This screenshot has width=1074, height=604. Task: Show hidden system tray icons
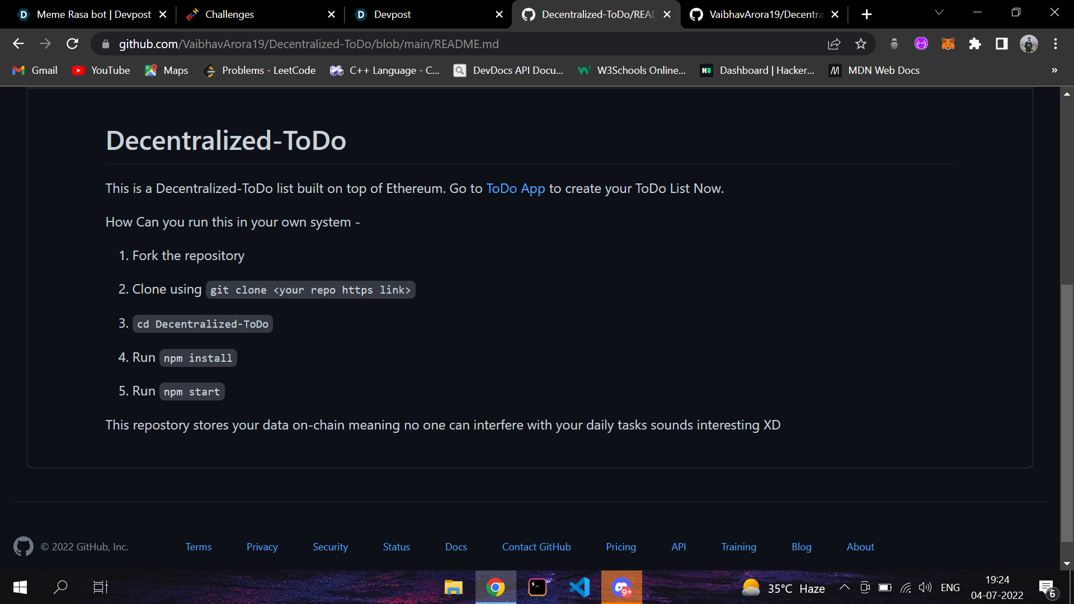point(844,587)
